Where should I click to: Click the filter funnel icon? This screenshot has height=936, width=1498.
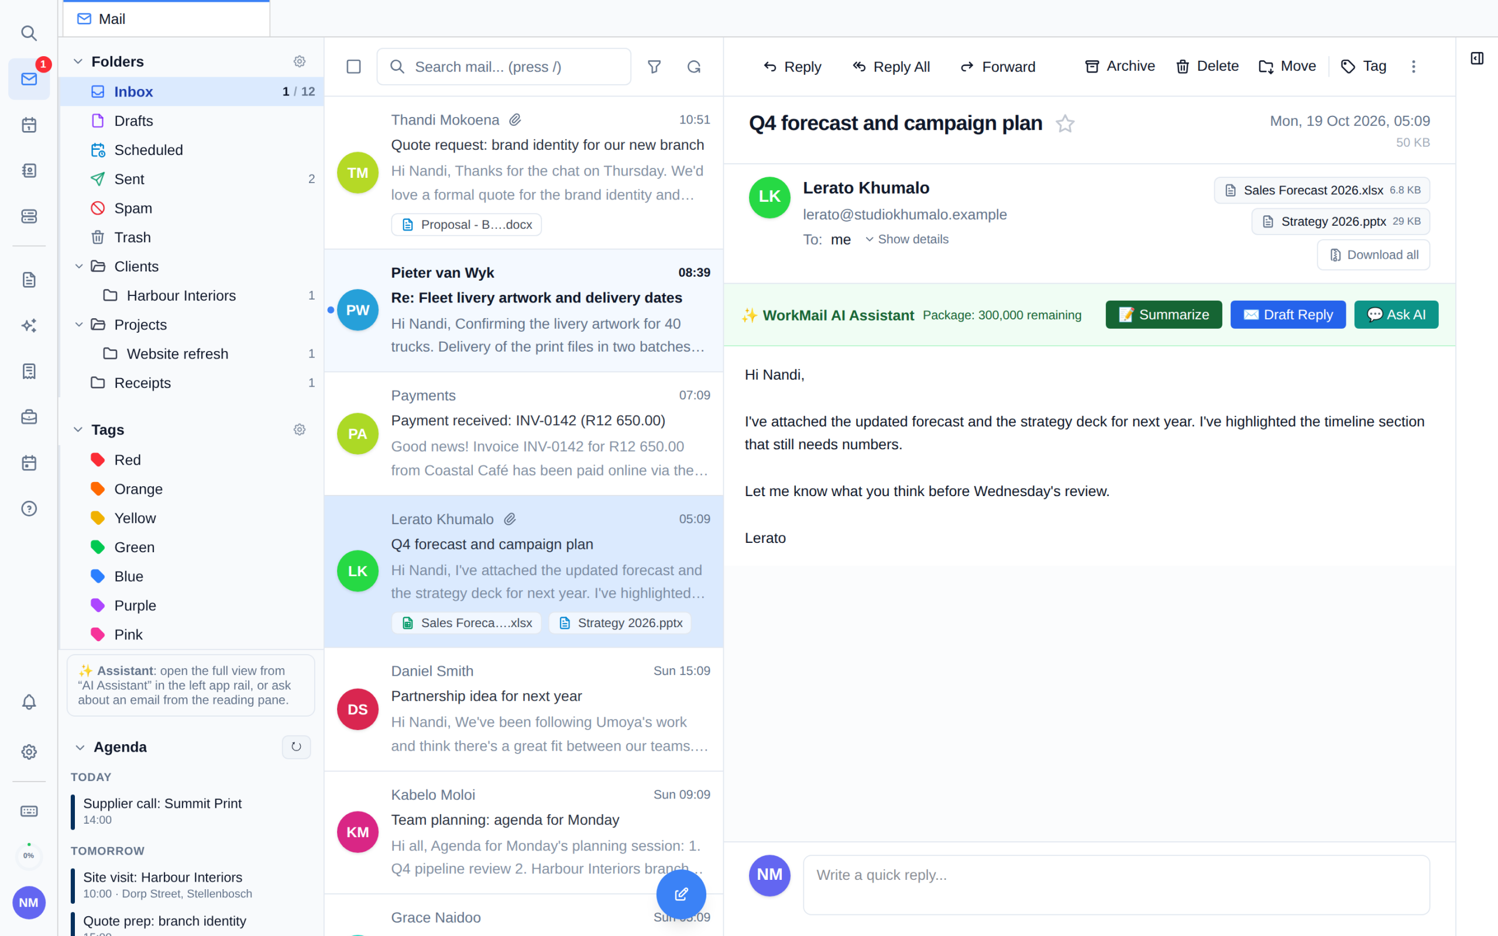coord(654,67)
